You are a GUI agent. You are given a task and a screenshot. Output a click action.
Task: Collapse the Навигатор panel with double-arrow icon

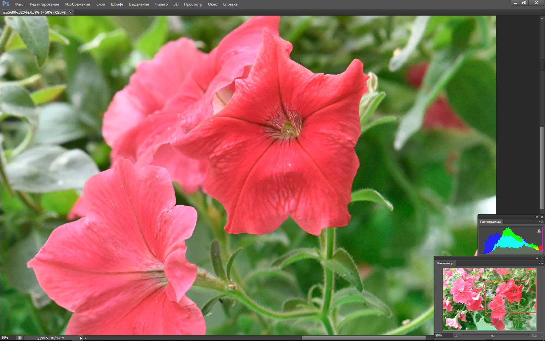coord(537,258)
